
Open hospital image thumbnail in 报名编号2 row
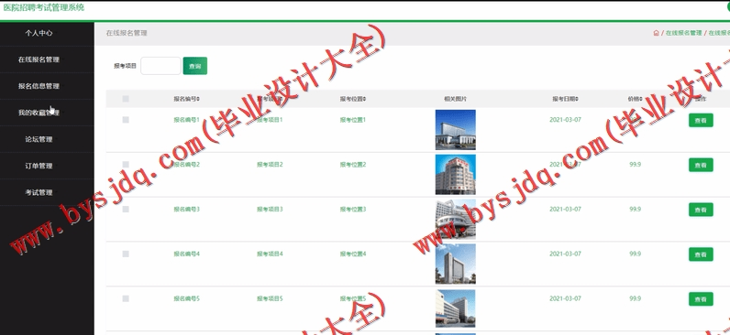[455, 174]
